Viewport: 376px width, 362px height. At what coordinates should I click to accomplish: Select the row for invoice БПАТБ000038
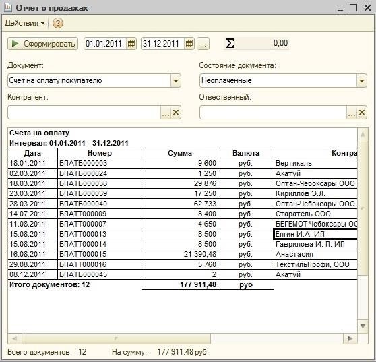[x=183, y=183]
